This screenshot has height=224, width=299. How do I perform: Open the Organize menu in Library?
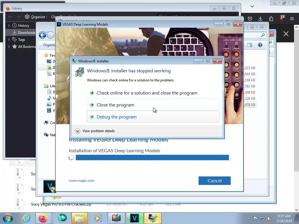36,17
